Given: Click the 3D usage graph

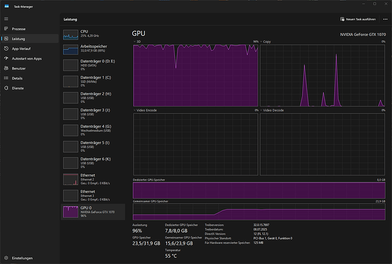Looking at the screenshot, I should click(196, 76).
